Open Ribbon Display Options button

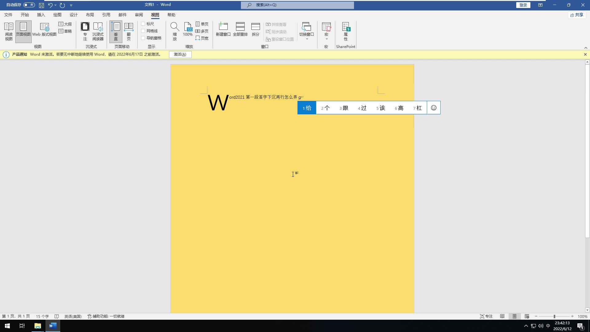tap(540, 5)
